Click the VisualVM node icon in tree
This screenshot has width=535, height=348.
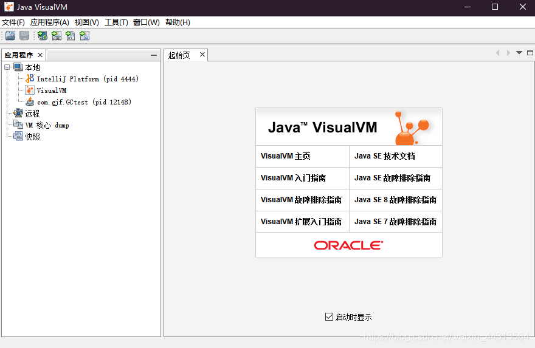click(x=30, y=90)
